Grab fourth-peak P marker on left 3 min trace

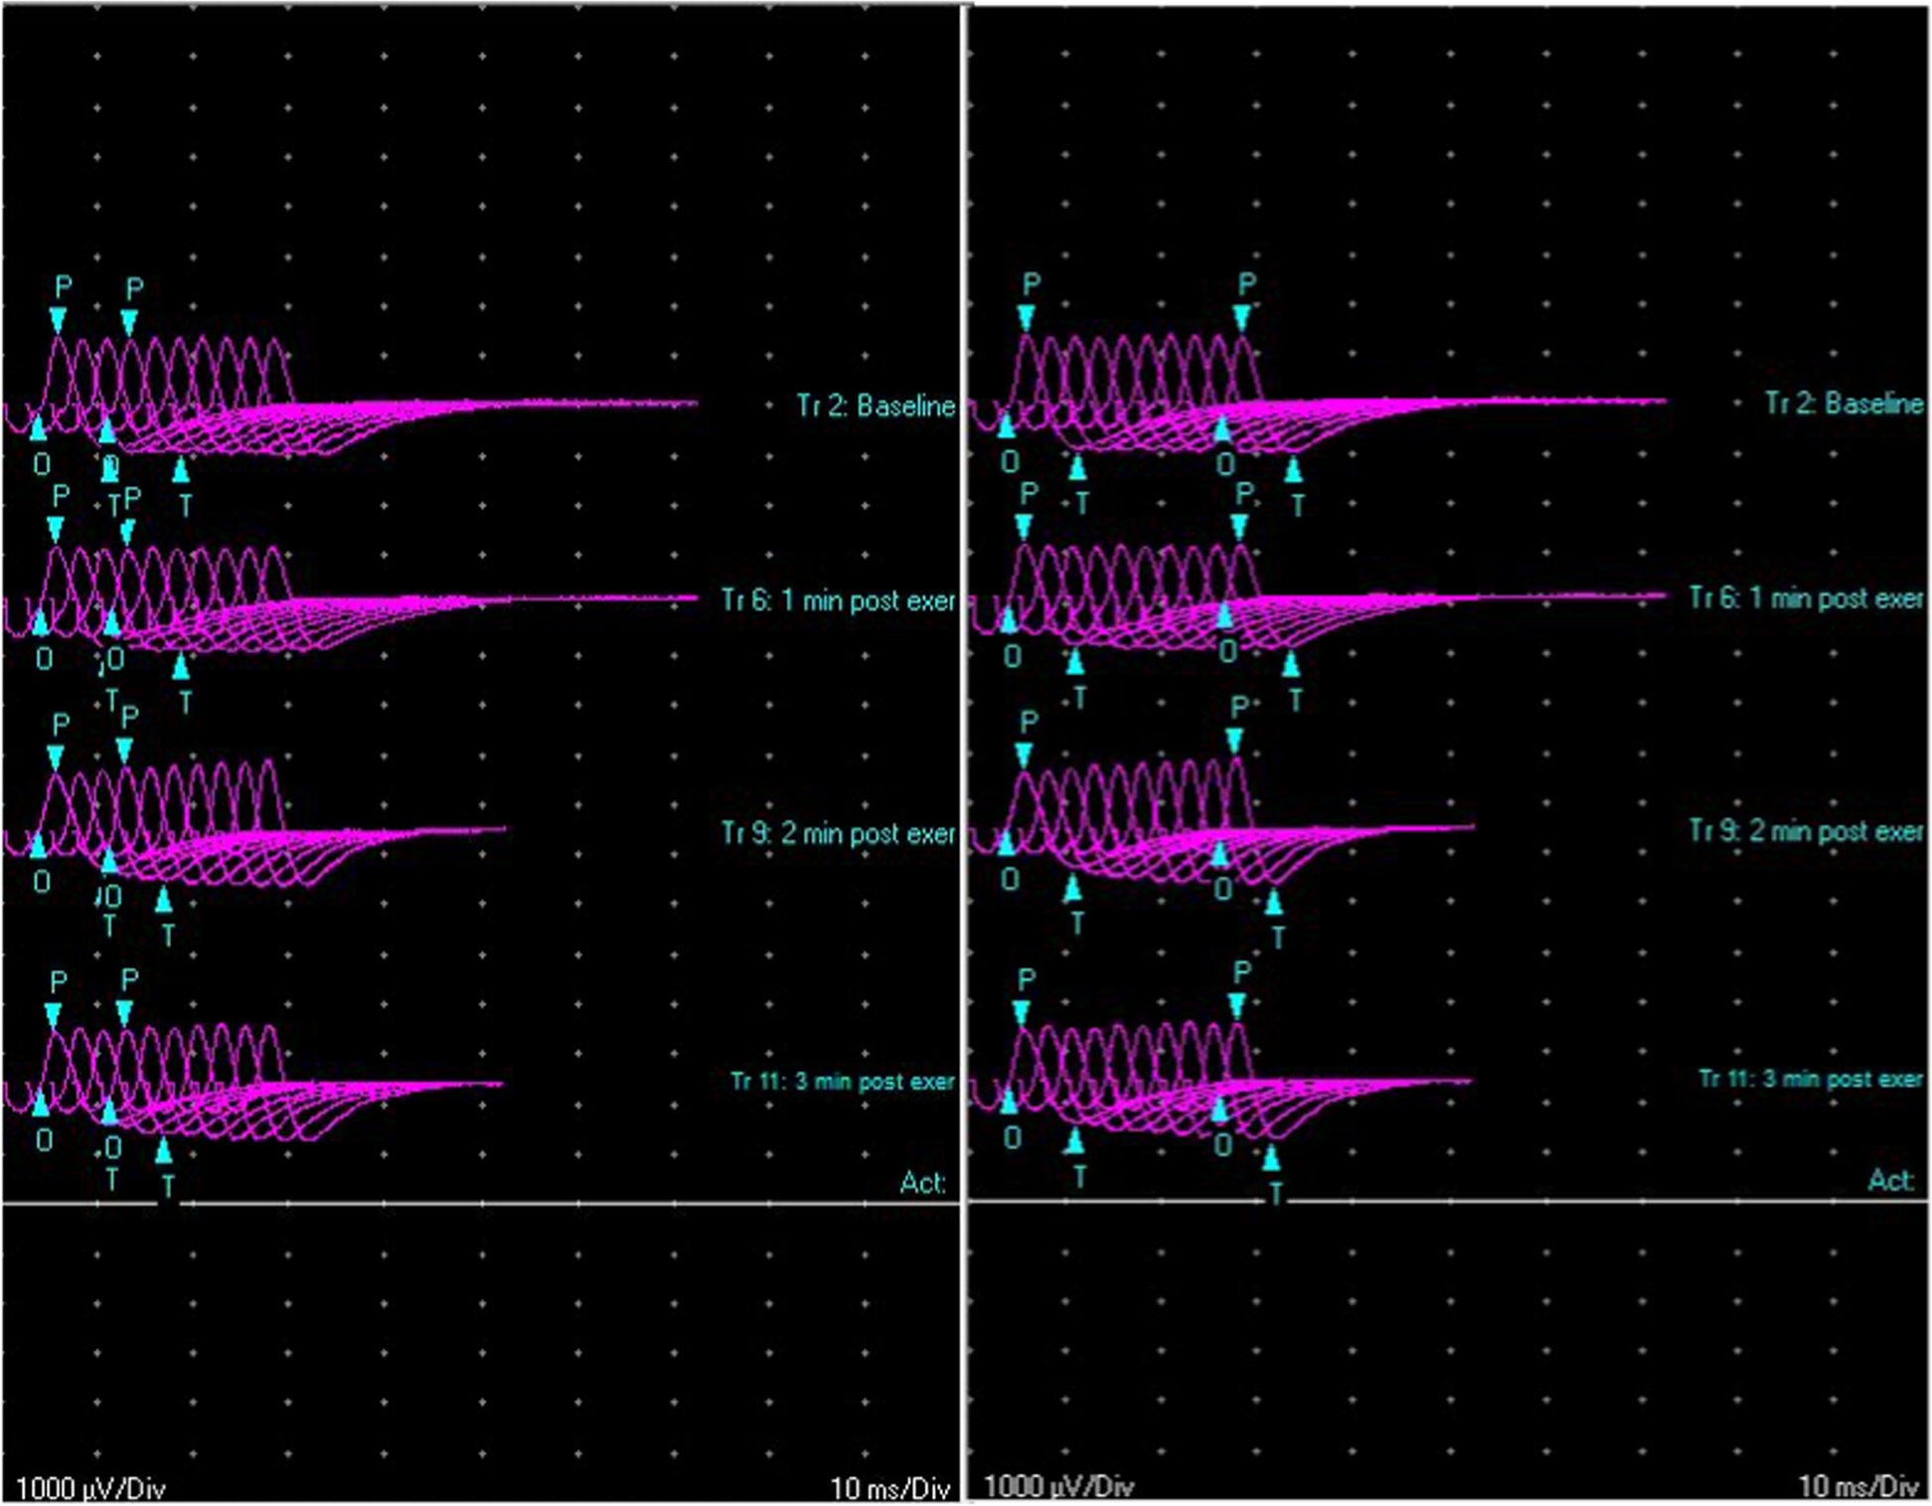point(124,1013)
